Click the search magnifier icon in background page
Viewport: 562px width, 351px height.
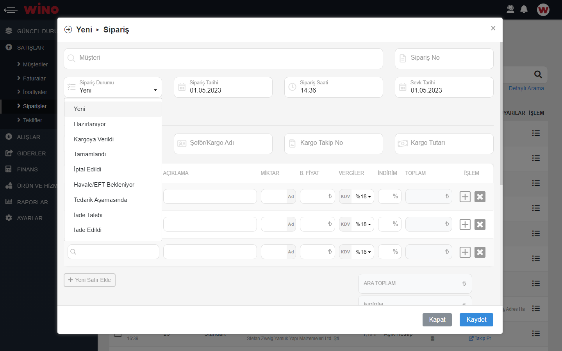coord(538,75)
